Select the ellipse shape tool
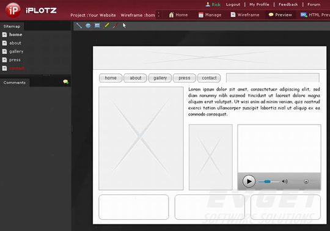Viewport: 330px width, 231px height. [88, 26]
